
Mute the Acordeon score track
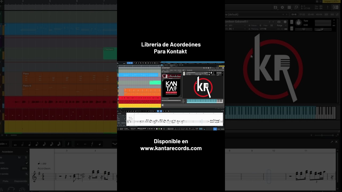(19, 157)
